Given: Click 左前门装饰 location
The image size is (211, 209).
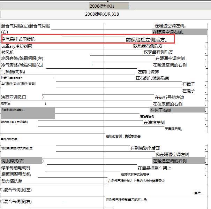Looking at the screenshot, I should click(x=148, y=72).
